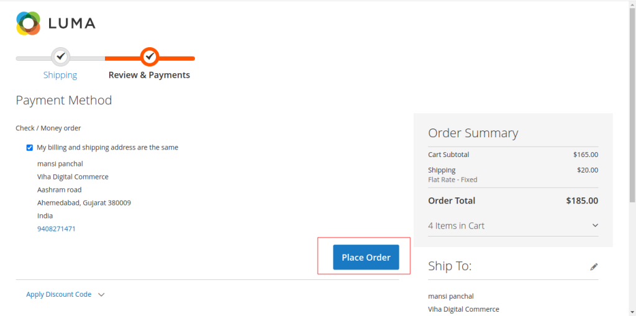Click the Ship To edit pencil icon
636x316 pixels.
(594, 267)
